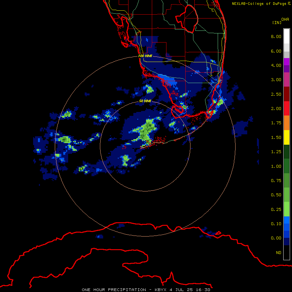Click the bright red swatch beside 2.00
Image resolution: width=292 pixels, height=292 pixels.
tap(286, 108)
